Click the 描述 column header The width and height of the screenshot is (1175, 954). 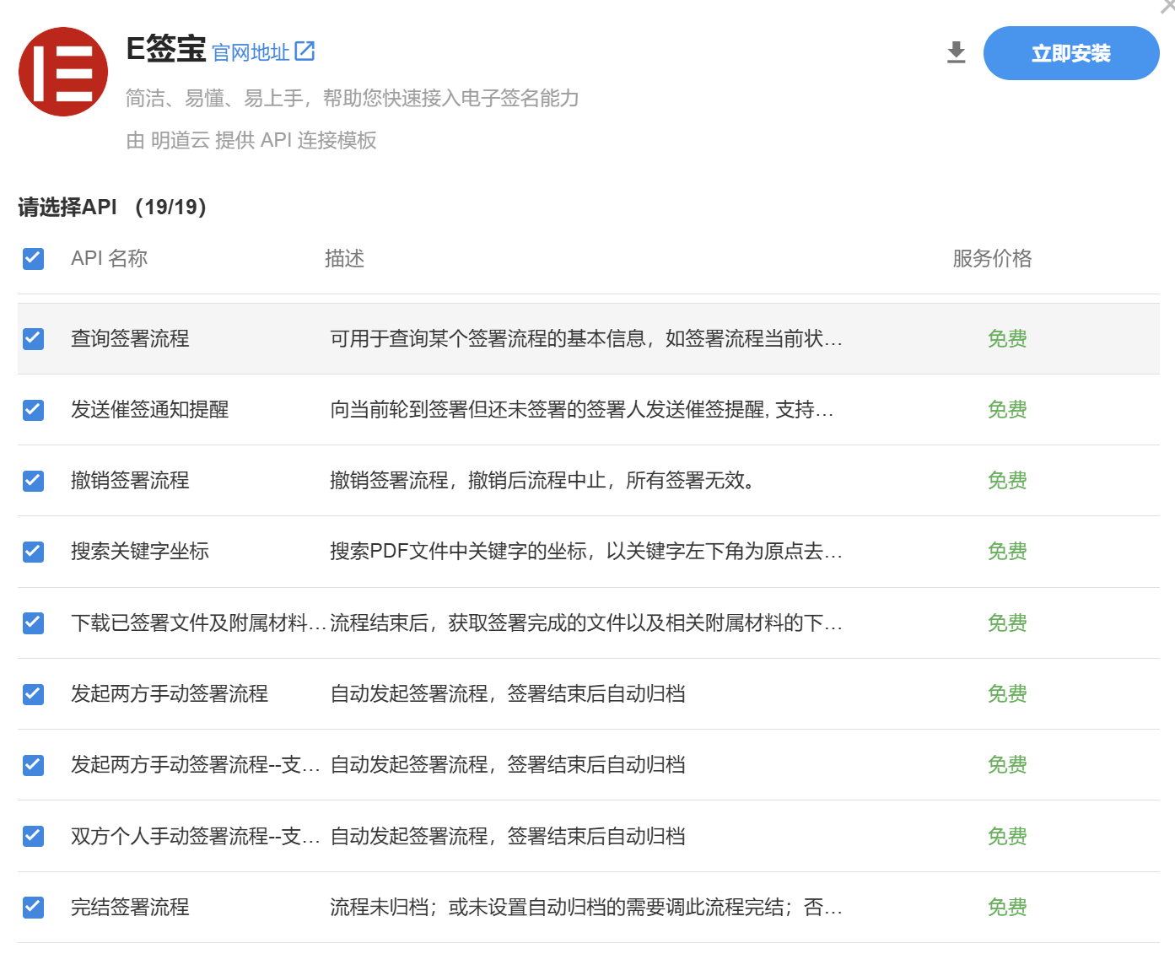click(344, 258)
